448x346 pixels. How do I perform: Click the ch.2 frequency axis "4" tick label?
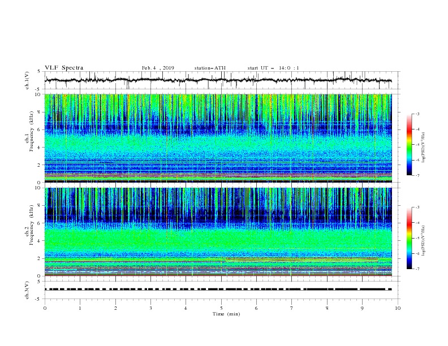40,241
